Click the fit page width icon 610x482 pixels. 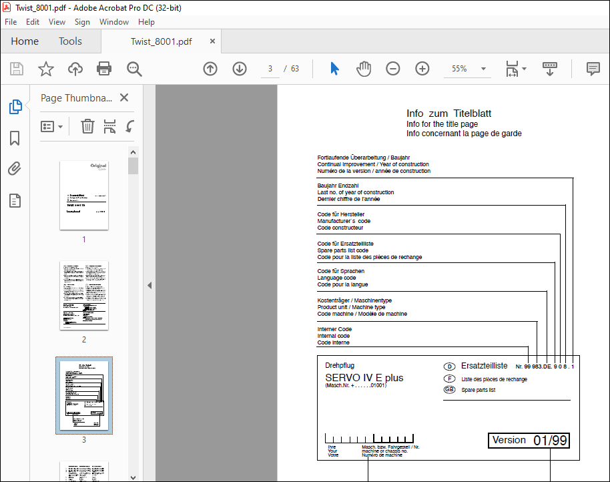pos(512,69)
